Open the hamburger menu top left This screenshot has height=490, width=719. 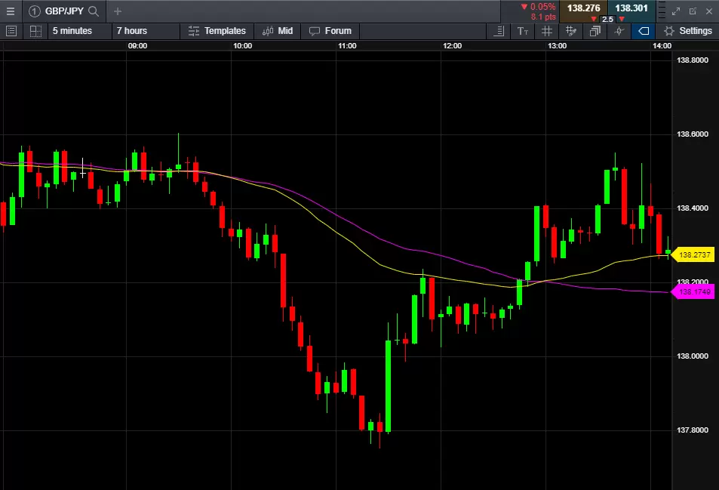(11, 11)
